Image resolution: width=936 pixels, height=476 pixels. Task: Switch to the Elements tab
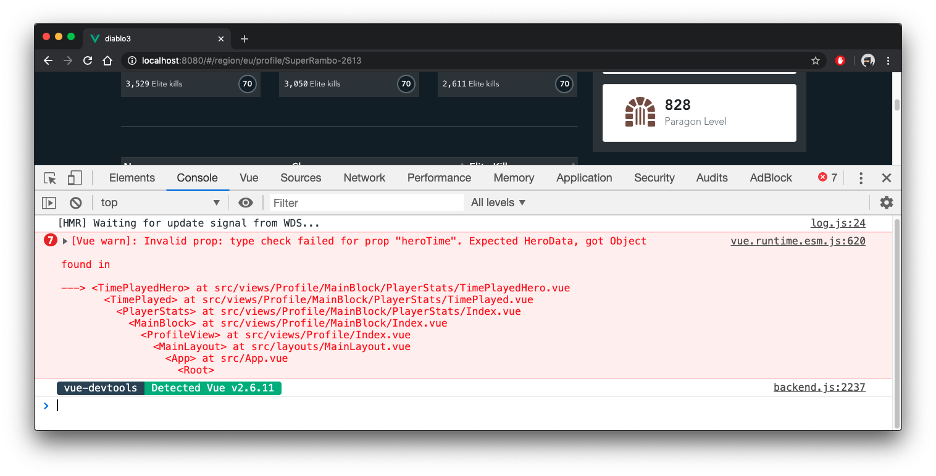point(132,178)
